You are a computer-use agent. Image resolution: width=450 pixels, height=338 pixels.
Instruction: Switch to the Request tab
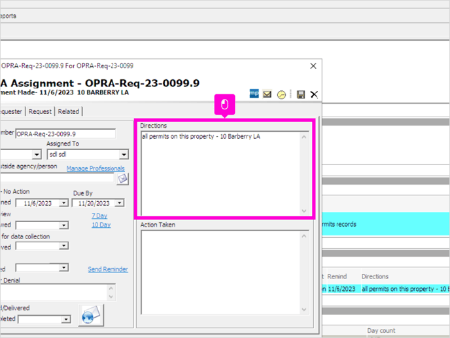(40, 111)
